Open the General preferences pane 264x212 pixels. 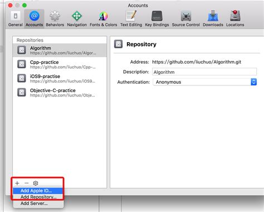pos(16,18)
